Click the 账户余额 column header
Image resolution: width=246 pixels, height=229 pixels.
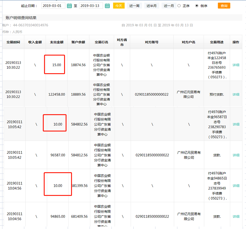point(78,42)
